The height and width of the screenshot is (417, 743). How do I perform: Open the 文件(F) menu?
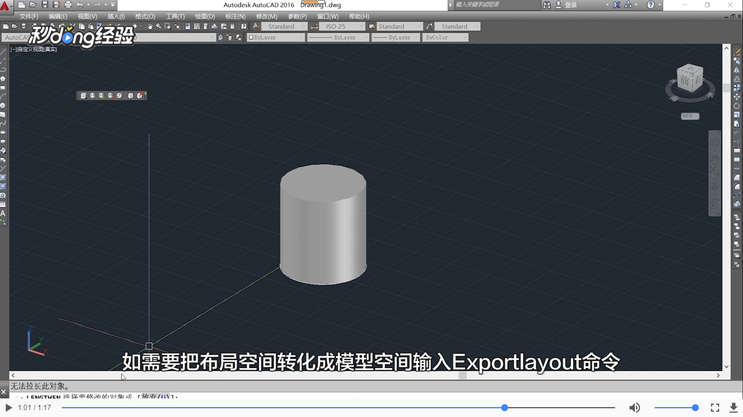tap(28, 16)
